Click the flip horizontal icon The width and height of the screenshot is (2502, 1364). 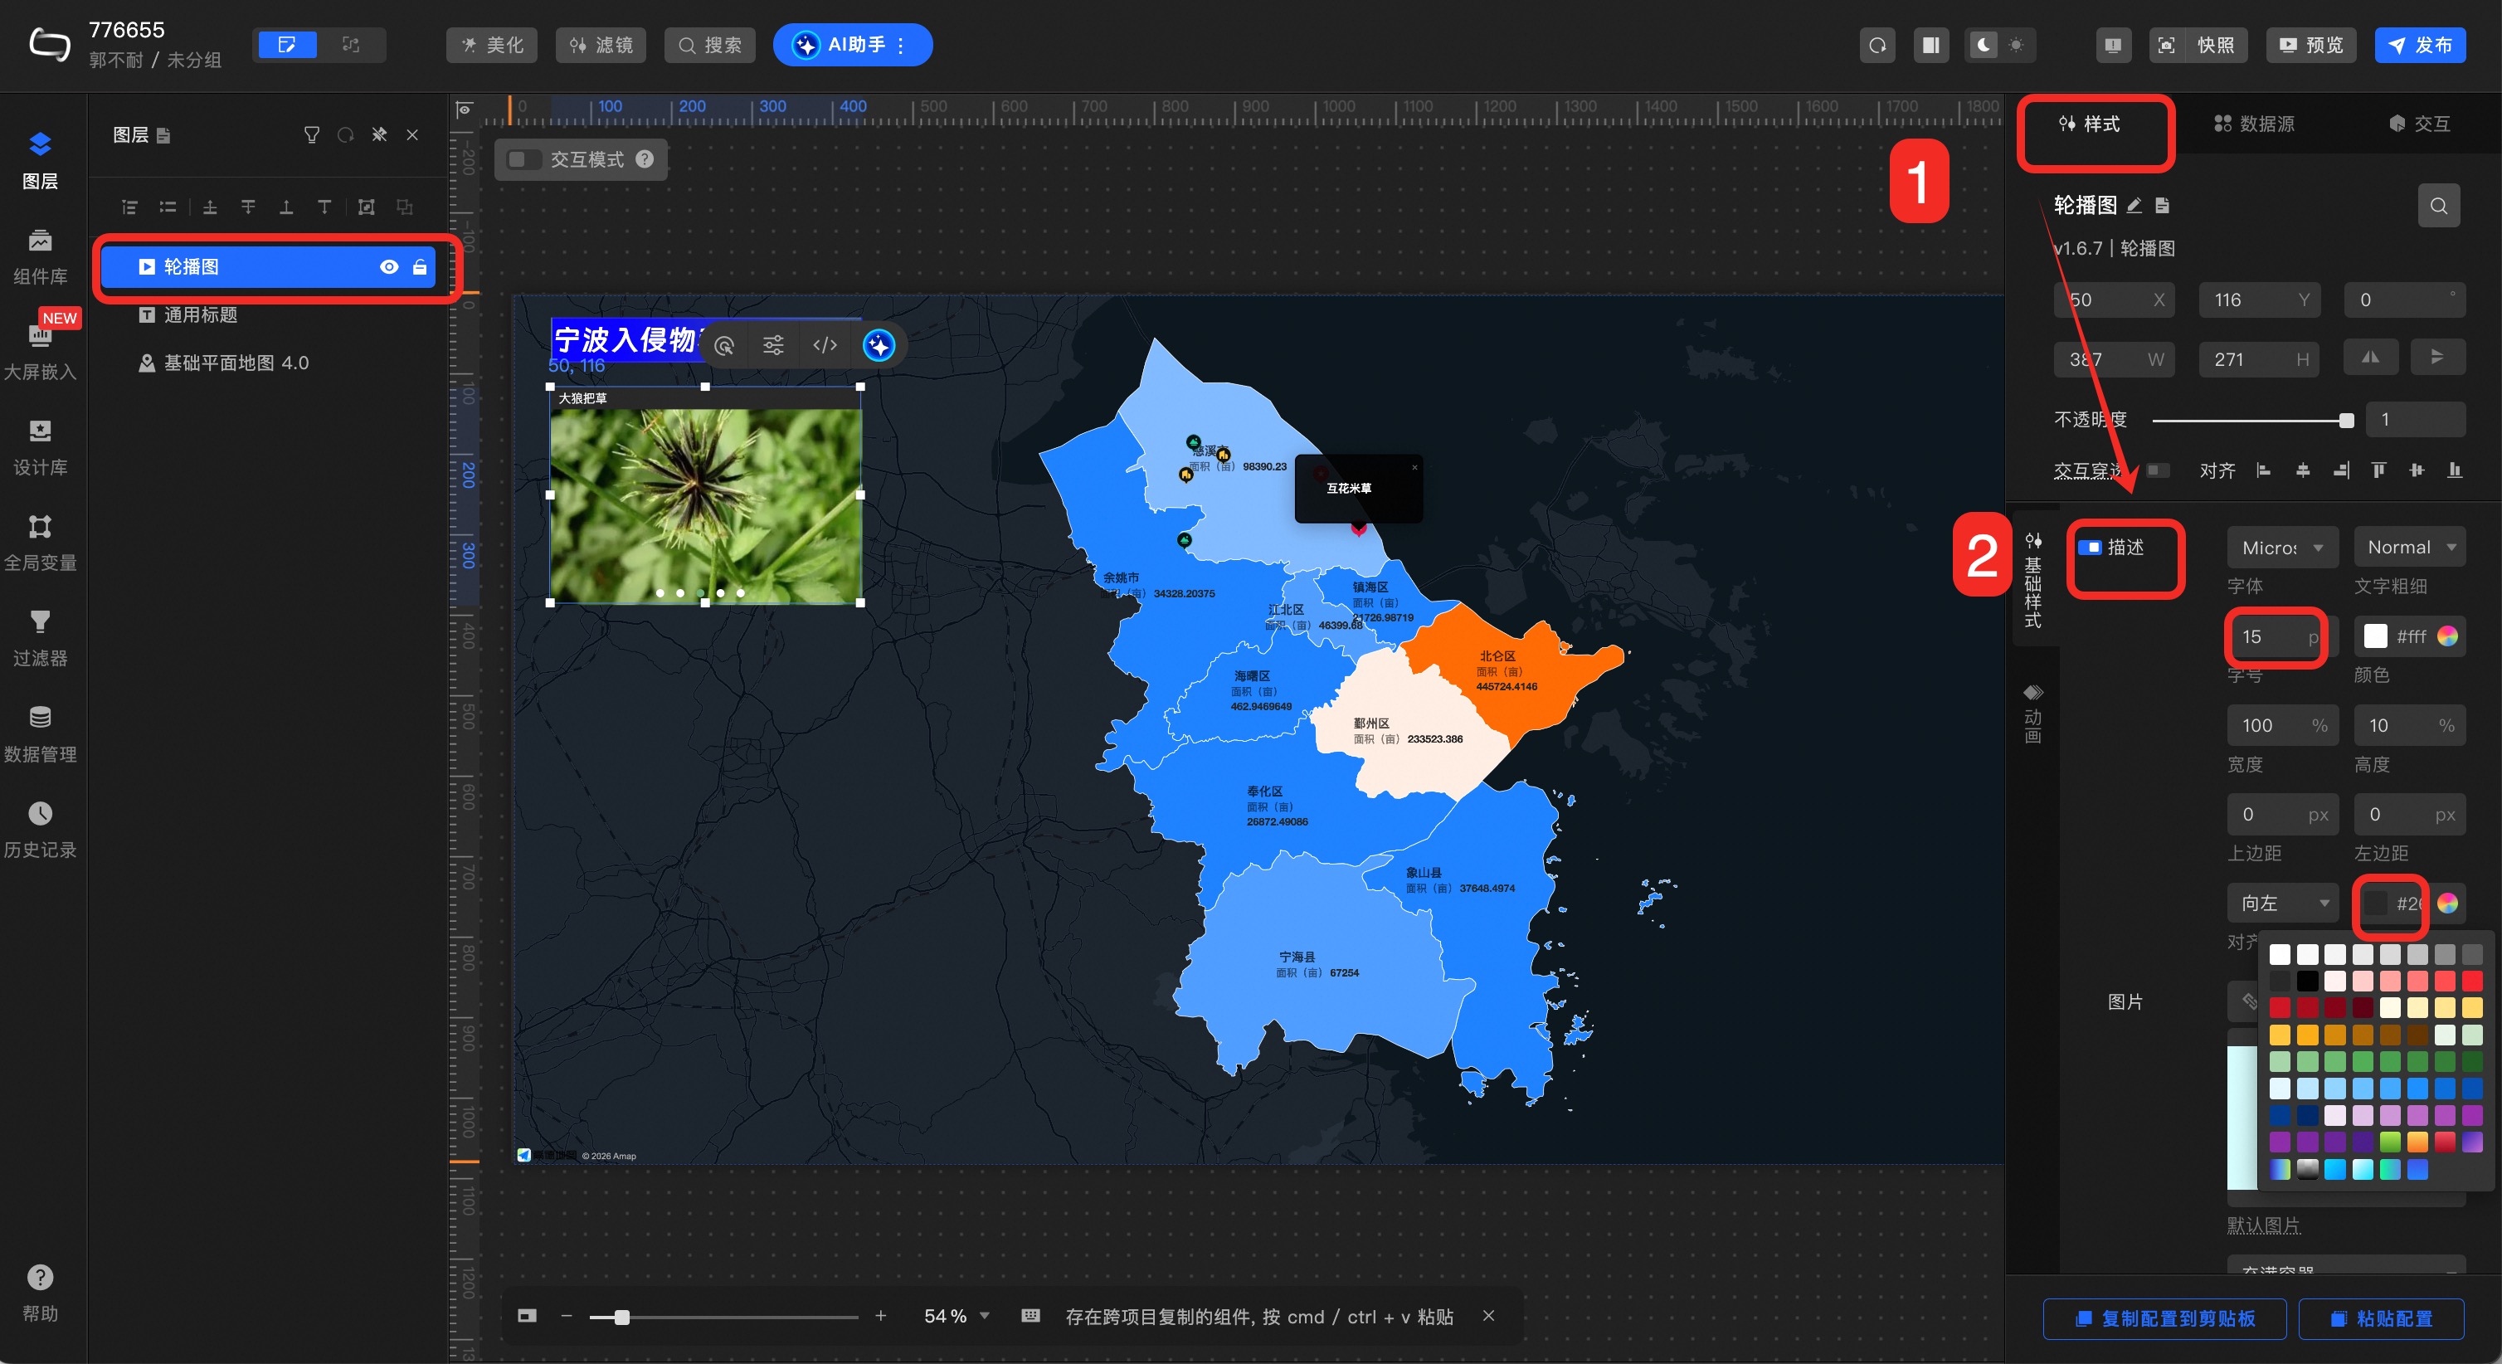point(2370,358)
